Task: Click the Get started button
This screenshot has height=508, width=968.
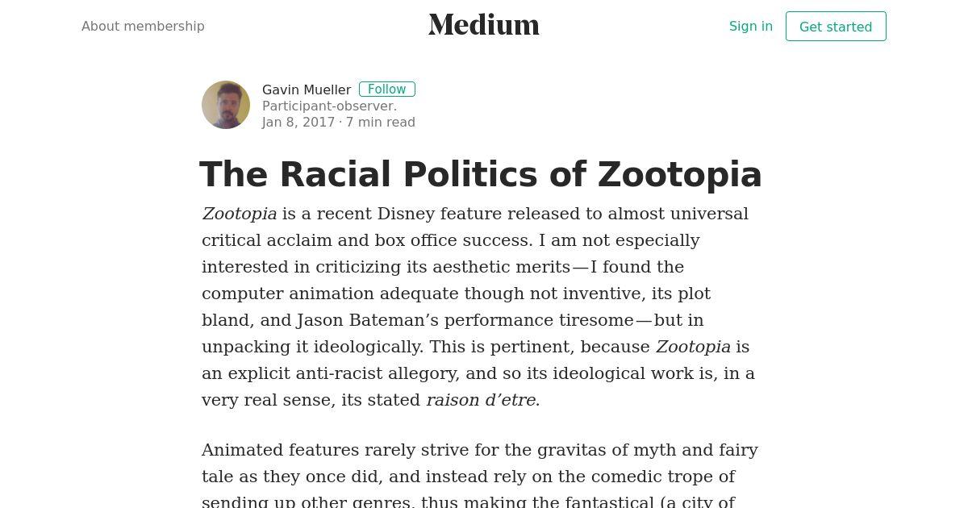Action: (836, 27)
